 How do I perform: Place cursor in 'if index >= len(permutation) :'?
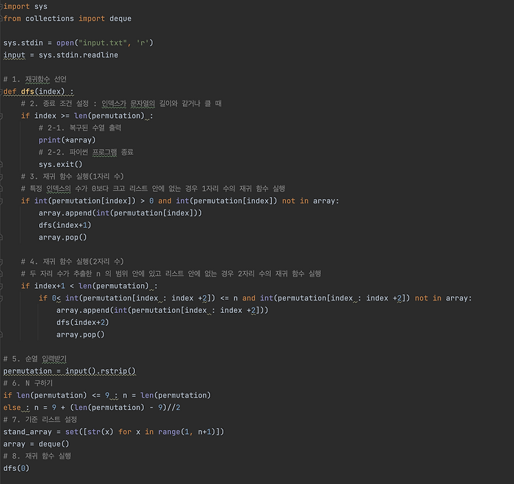pyautogui.click(x=87, y=116)
